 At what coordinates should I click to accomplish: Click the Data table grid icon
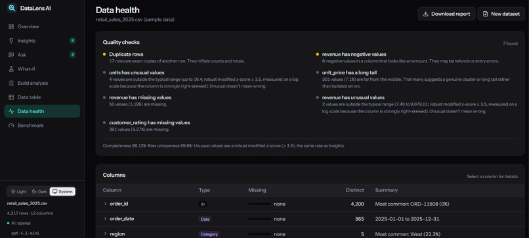[11, 97]
